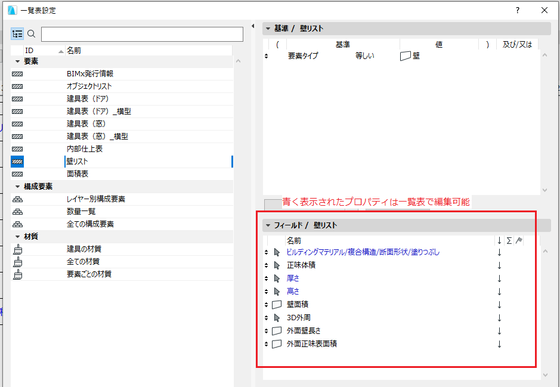Select the レイヤー別構成要素 component list icon

tap(17, 199)
